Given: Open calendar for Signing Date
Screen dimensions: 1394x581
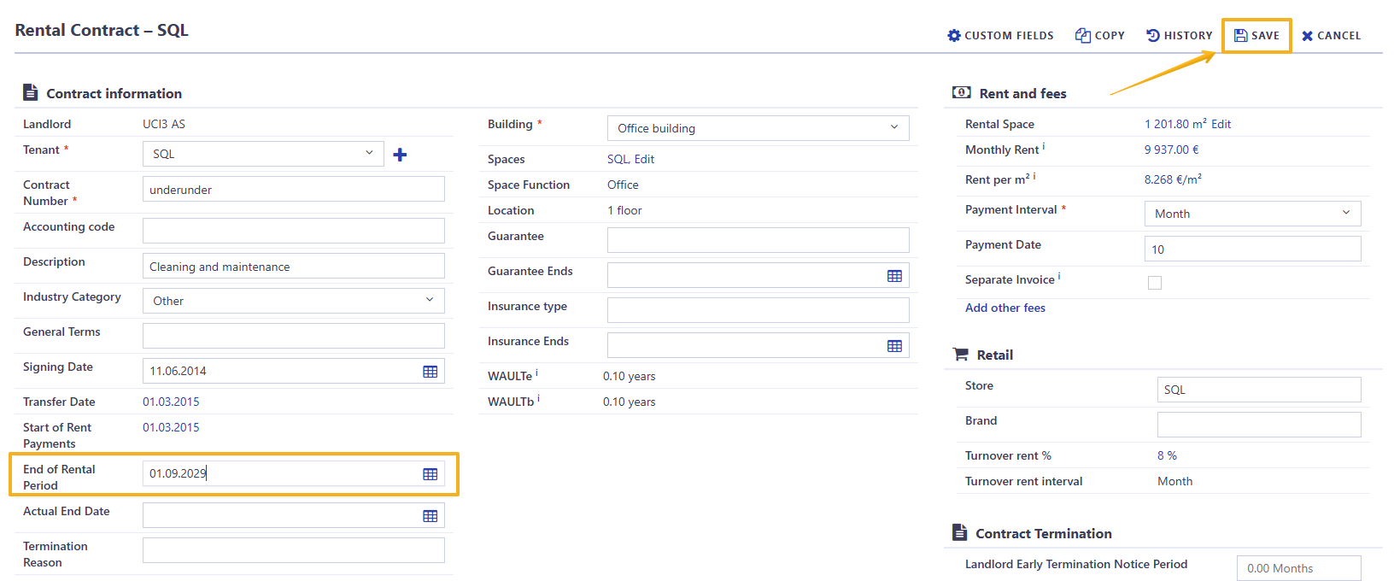Looking at the screenshot, I should [430, 371].
